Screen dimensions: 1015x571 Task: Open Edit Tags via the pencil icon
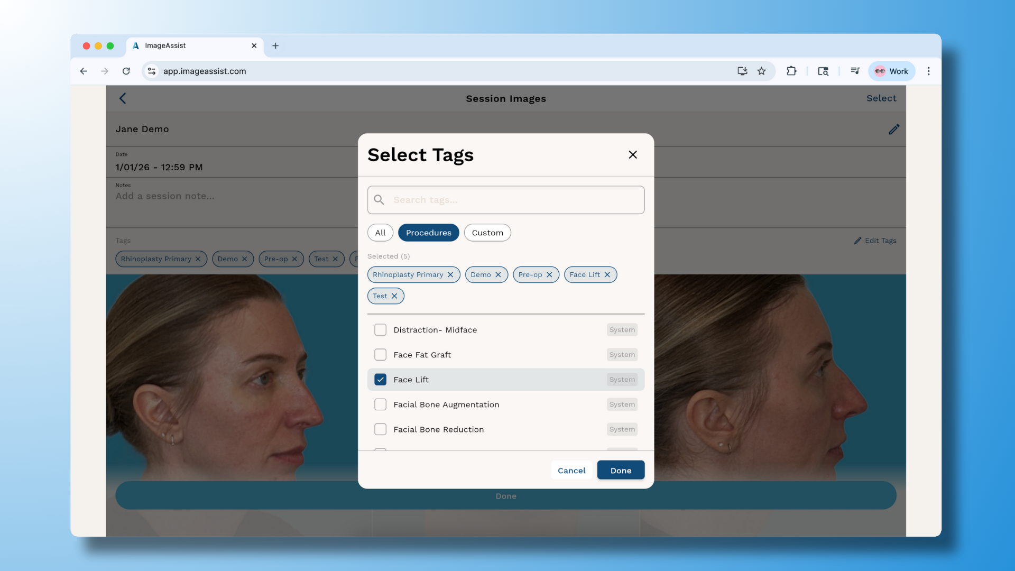point(857,241)
